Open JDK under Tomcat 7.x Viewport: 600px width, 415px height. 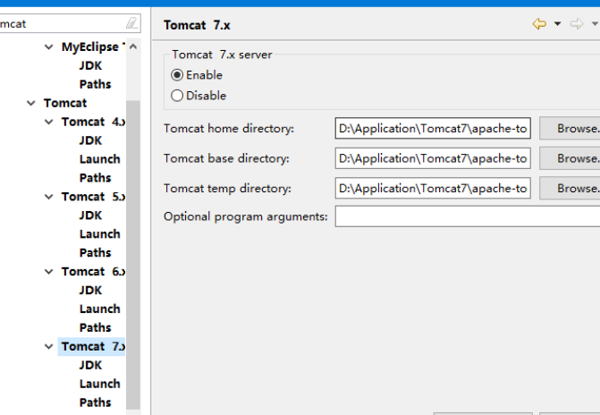[90, 365]
